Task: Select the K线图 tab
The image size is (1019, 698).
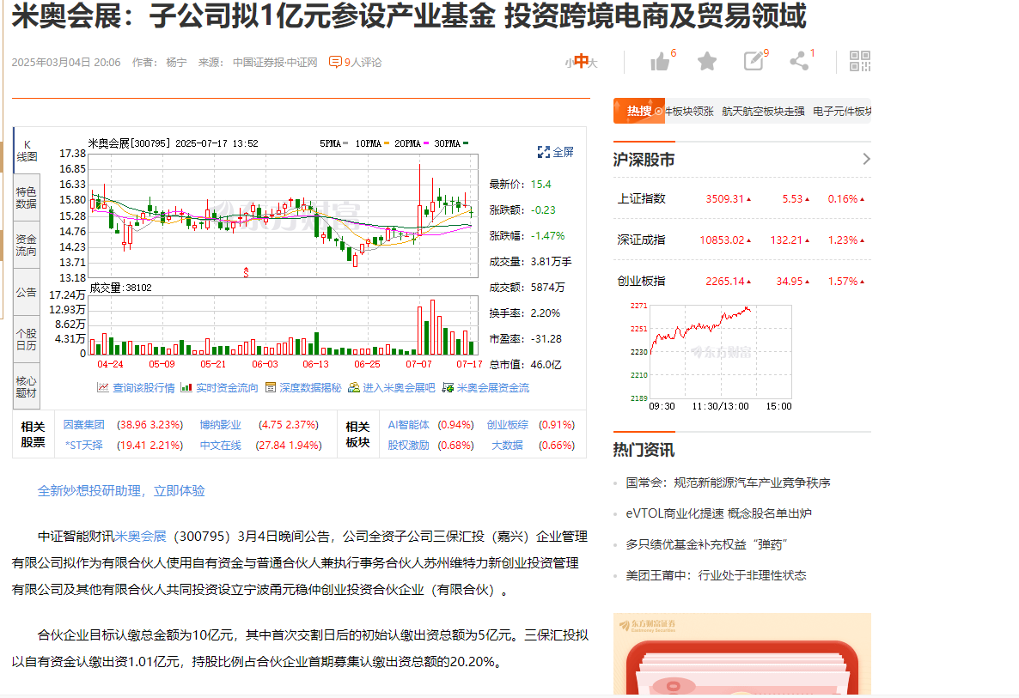Action: tap(27, 150)
